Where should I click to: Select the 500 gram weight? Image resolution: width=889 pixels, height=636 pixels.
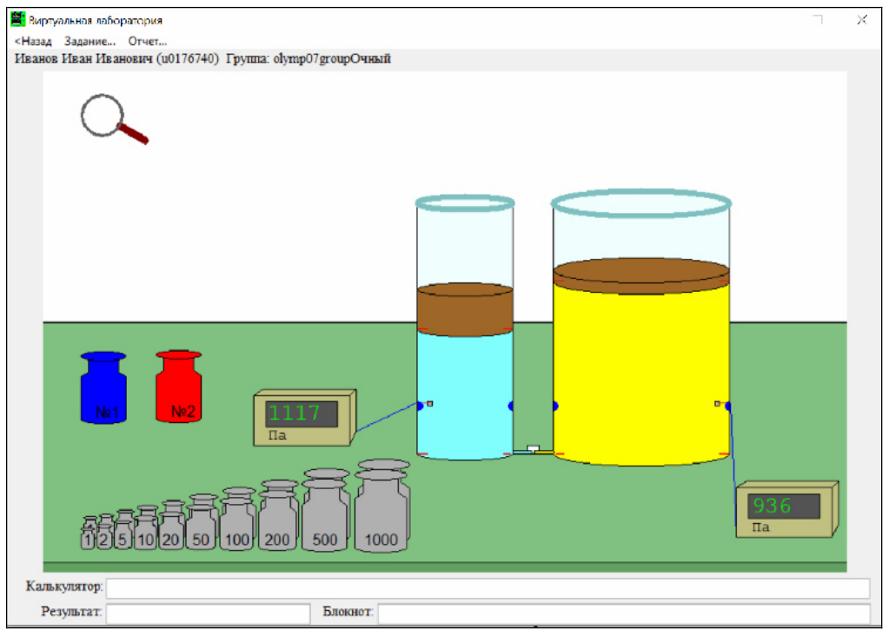point(325,510)
